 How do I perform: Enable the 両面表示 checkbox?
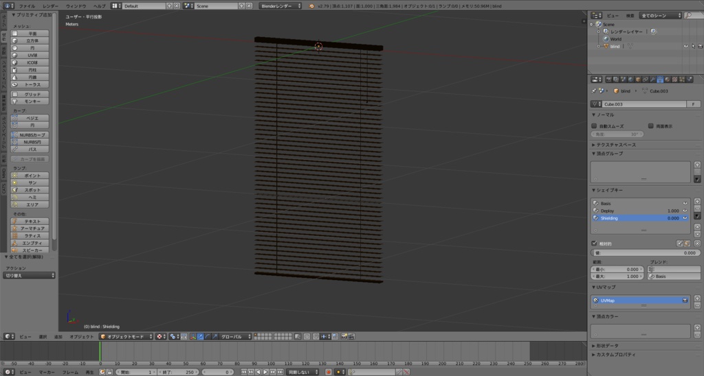click(x=651, y=126)
